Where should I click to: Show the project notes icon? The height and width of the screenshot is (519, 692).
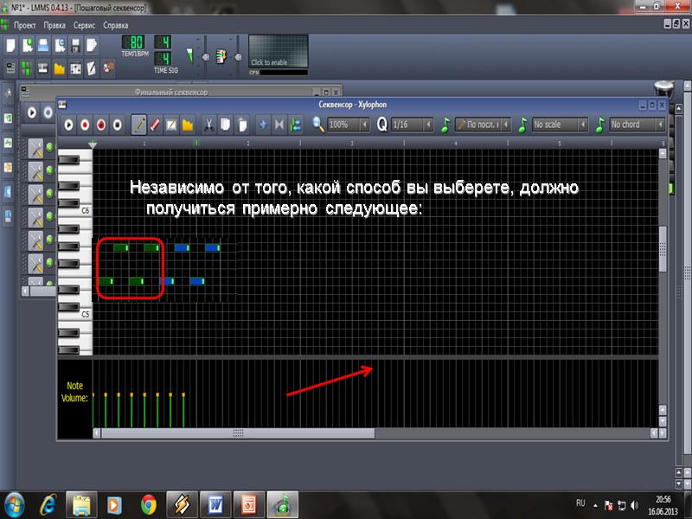click(x=92, y=68)
